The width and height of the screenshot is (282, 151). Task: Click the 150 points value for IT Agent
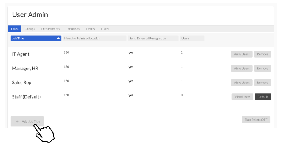point(66,52)
